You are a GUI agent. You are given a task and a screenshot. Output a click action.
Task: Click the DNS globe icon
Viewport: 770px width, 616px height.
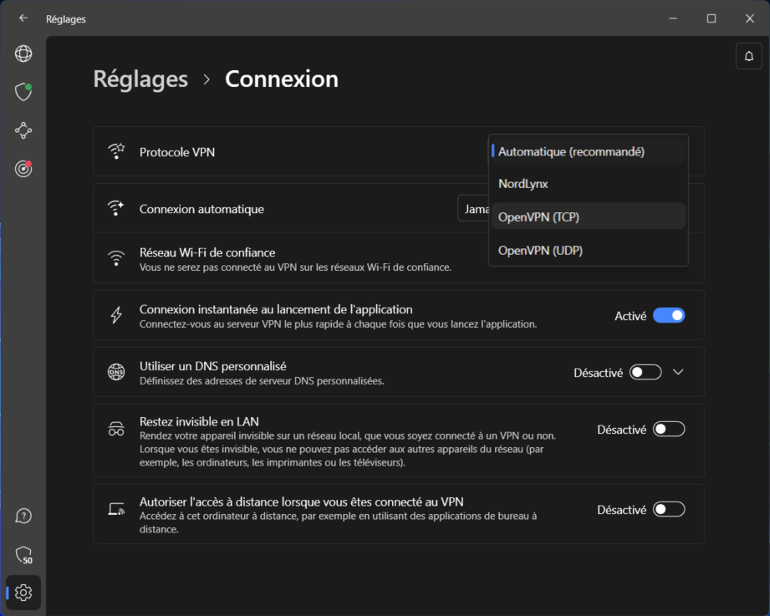click(x=116, y=372)
